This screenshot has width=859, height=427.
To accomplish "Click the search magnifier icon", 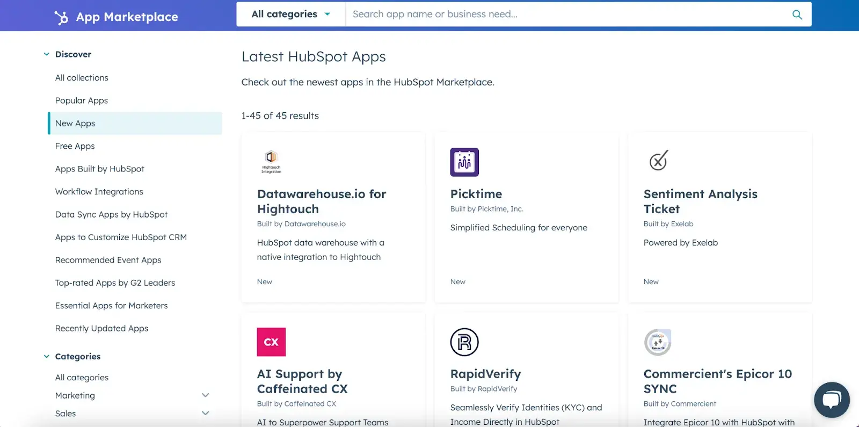I will (797, 15).
